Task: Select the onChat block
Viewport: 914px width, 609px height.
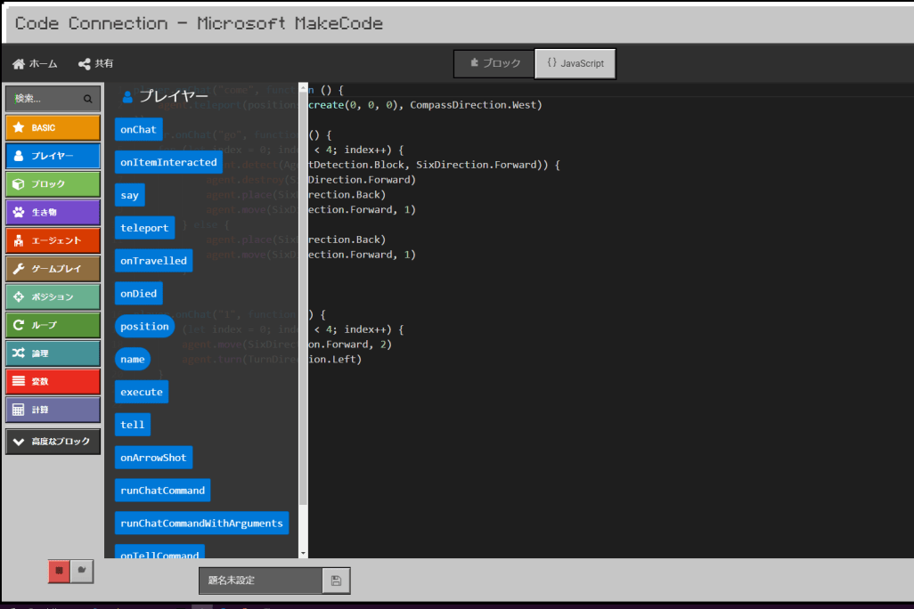Action: (x=138, y=130)
